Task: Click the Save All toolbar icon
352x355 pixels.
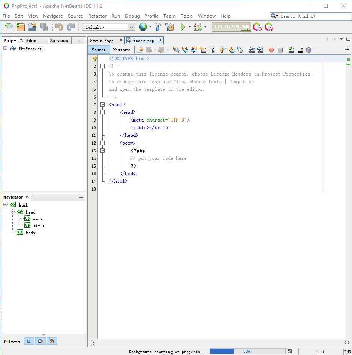Action: pos(44,27)
